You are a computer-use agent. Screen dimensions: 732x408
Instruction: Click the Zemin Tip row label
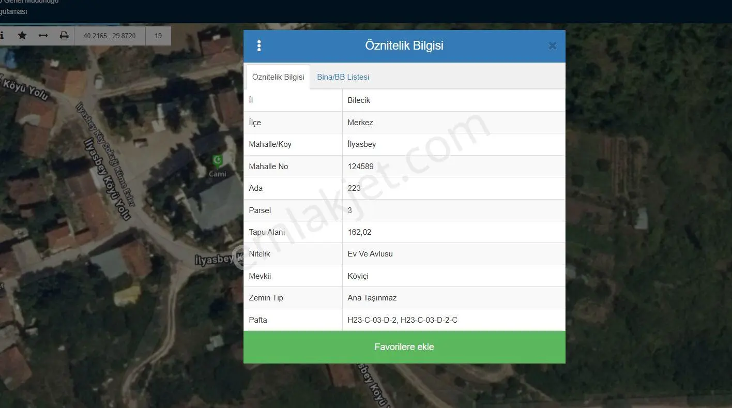(266, 298)
